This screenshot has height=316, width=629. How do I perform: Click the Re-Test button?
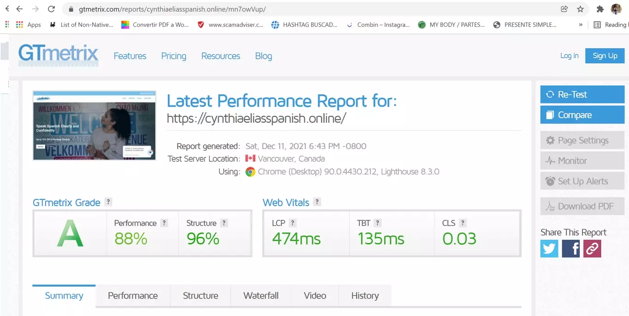582,94
